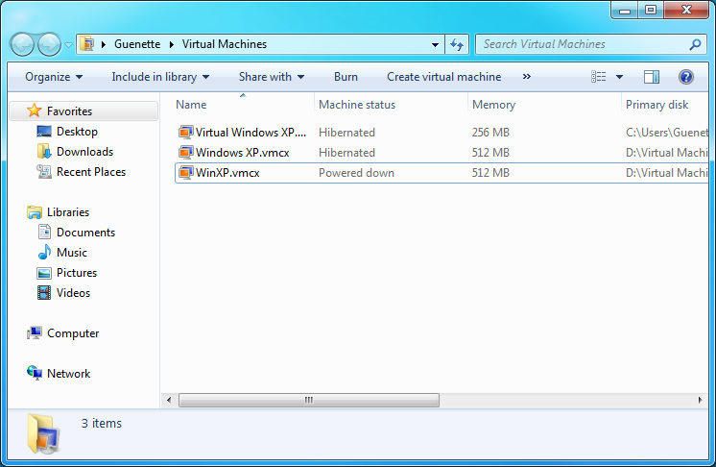This screenshot has height=467, width=716.
Task: Open recent pages dropdown beside Forward button
Action: coord(68,45)
